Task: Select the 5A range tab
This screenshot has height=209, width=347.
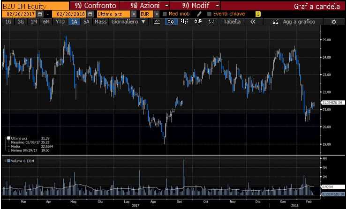Action: tap(86, 22)
